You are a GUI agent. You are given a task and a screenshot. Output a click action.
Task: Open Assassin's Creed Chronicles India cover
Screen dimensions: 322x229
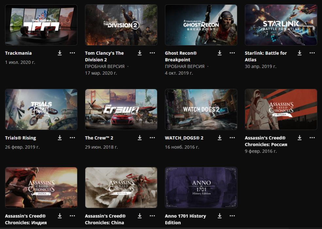pyautogui.click(x=41, y=187)
